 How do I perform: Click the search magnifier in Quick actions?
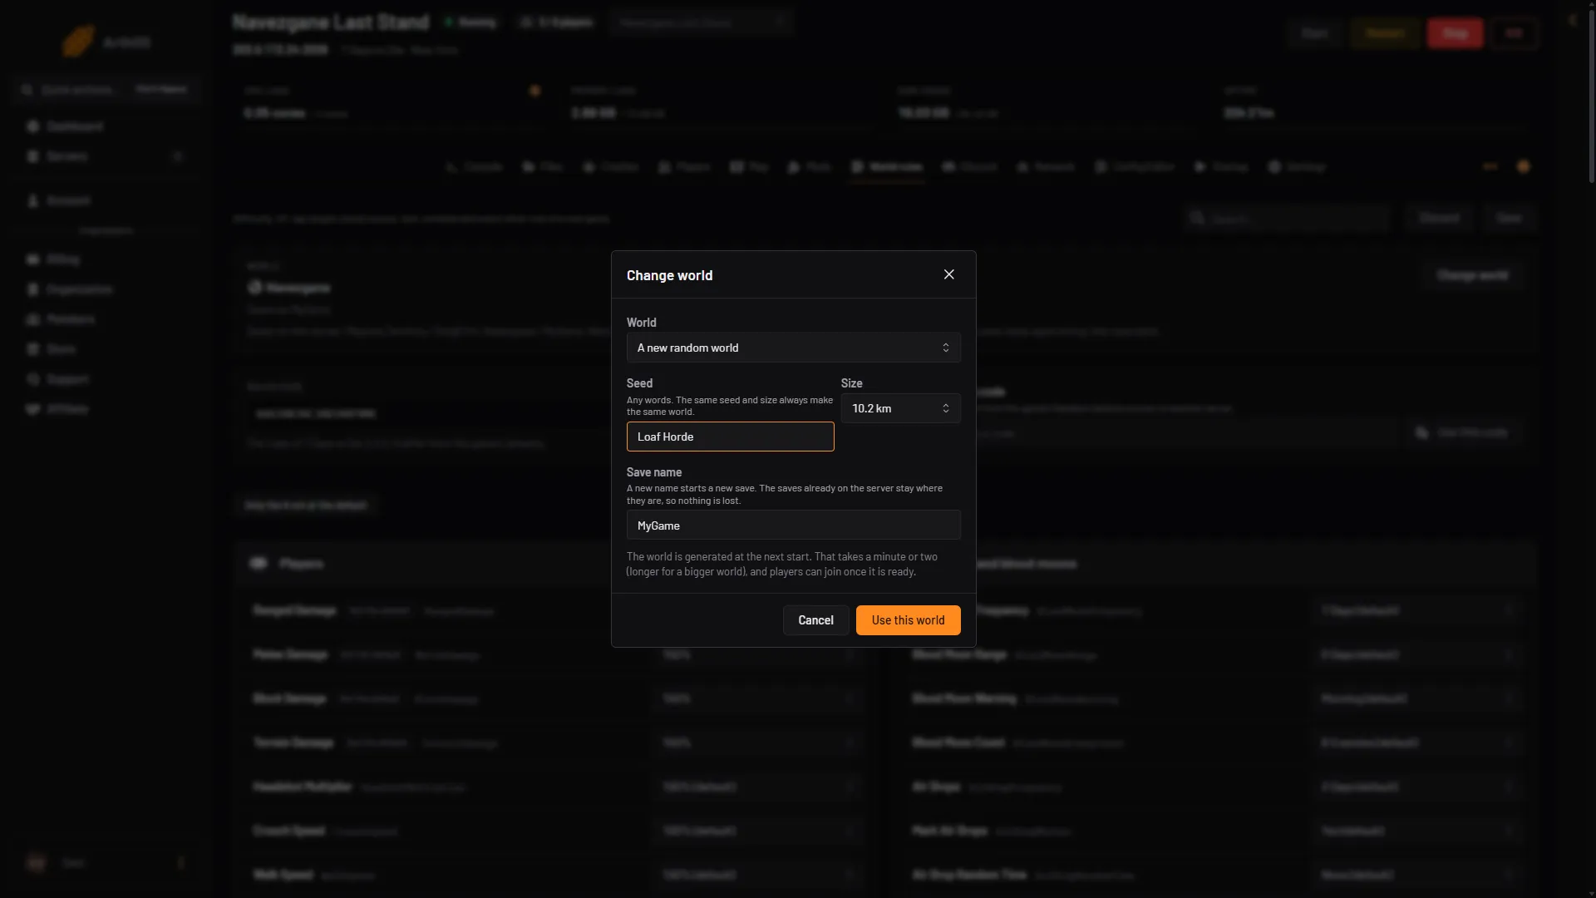(27, 89)
